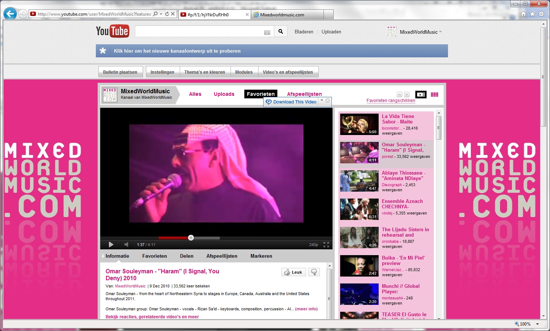Mute the video with speaker icon
The height and width of the screenshot is (331, 550).
click(x=126, y=245)
